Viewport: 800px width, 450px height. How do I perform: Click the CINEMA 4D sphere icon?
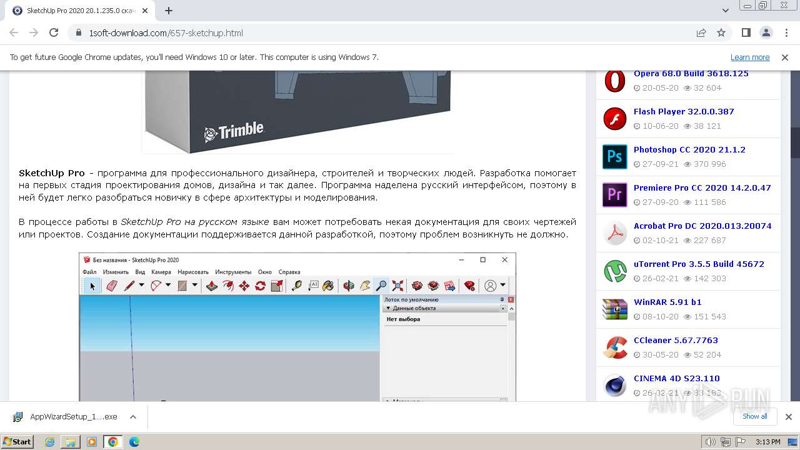pyautogui.click(x=615, y=386)
